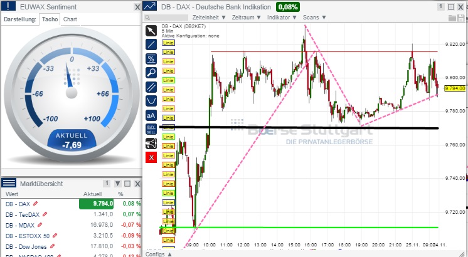
Task: Open the DB - ESTOXX 50 row link
Action: [x=28, y=236]
